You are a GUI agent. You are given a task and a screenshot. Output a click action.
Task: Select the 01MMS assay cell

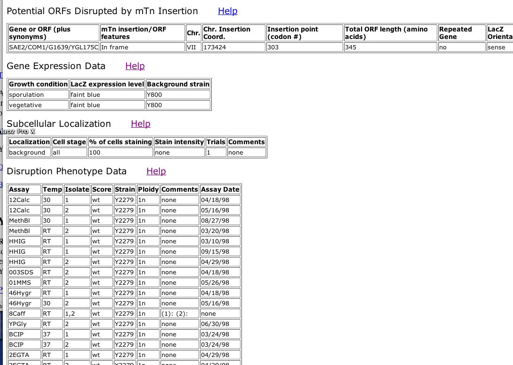pyautogui.click(x=24, y=282)
